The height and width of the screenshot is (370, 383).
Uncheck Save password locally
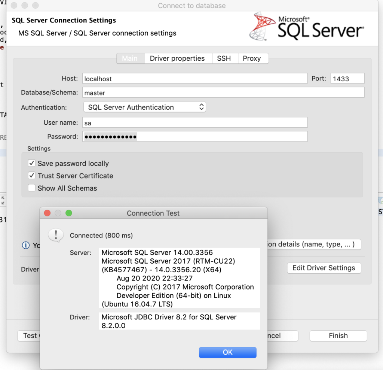[x=31, y=163]
